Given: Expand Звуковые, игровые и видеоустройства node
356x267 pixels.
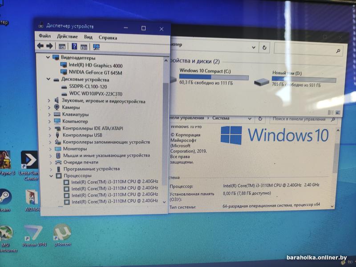Looking at the screenshot, I should [49, 100].
